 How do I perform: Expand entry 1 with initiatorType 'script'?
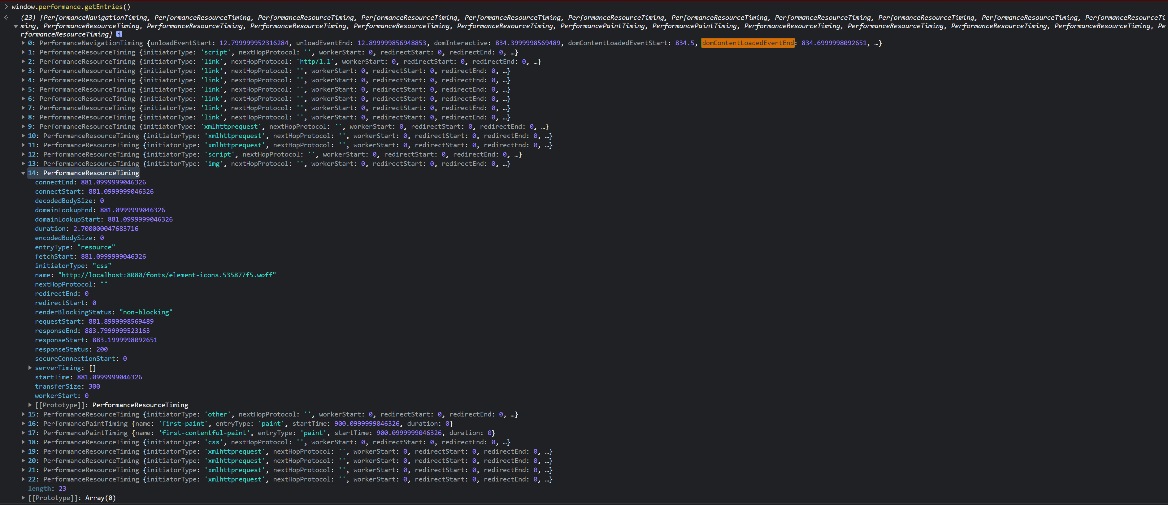(23, 52)
